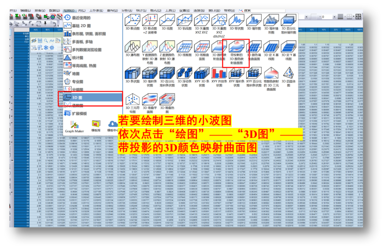The image size is (385, 249).
Task: Select the 3D 线框图 wireframe plot
Action: (184, 49)
